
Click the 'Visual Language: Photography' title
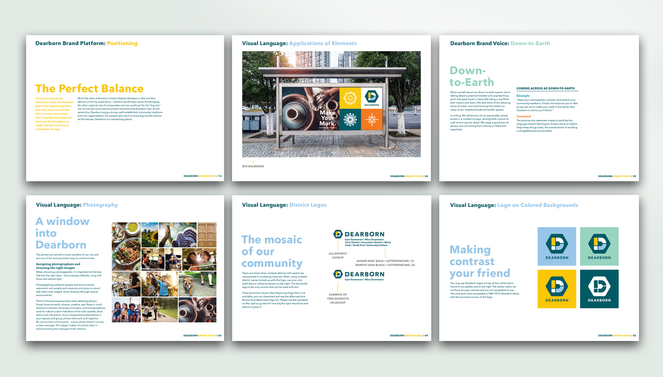click(x=77, y=205)
